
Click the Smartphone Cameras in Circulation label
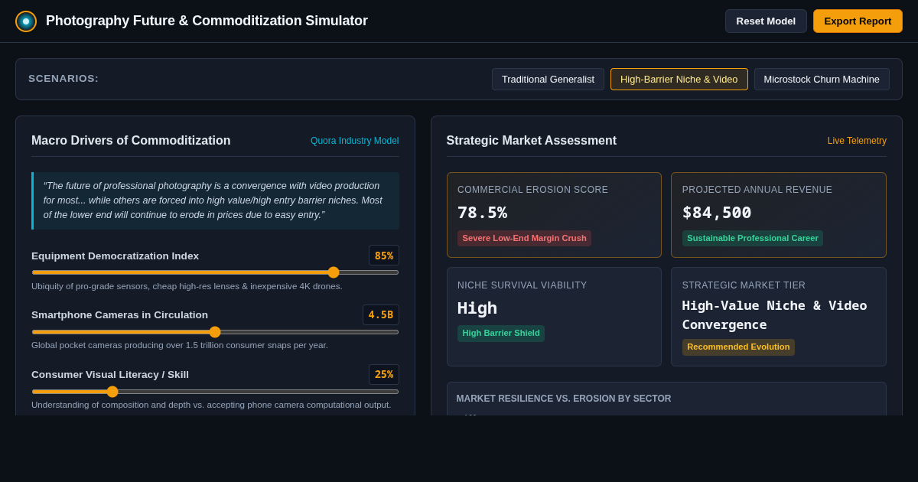(119, 315)
